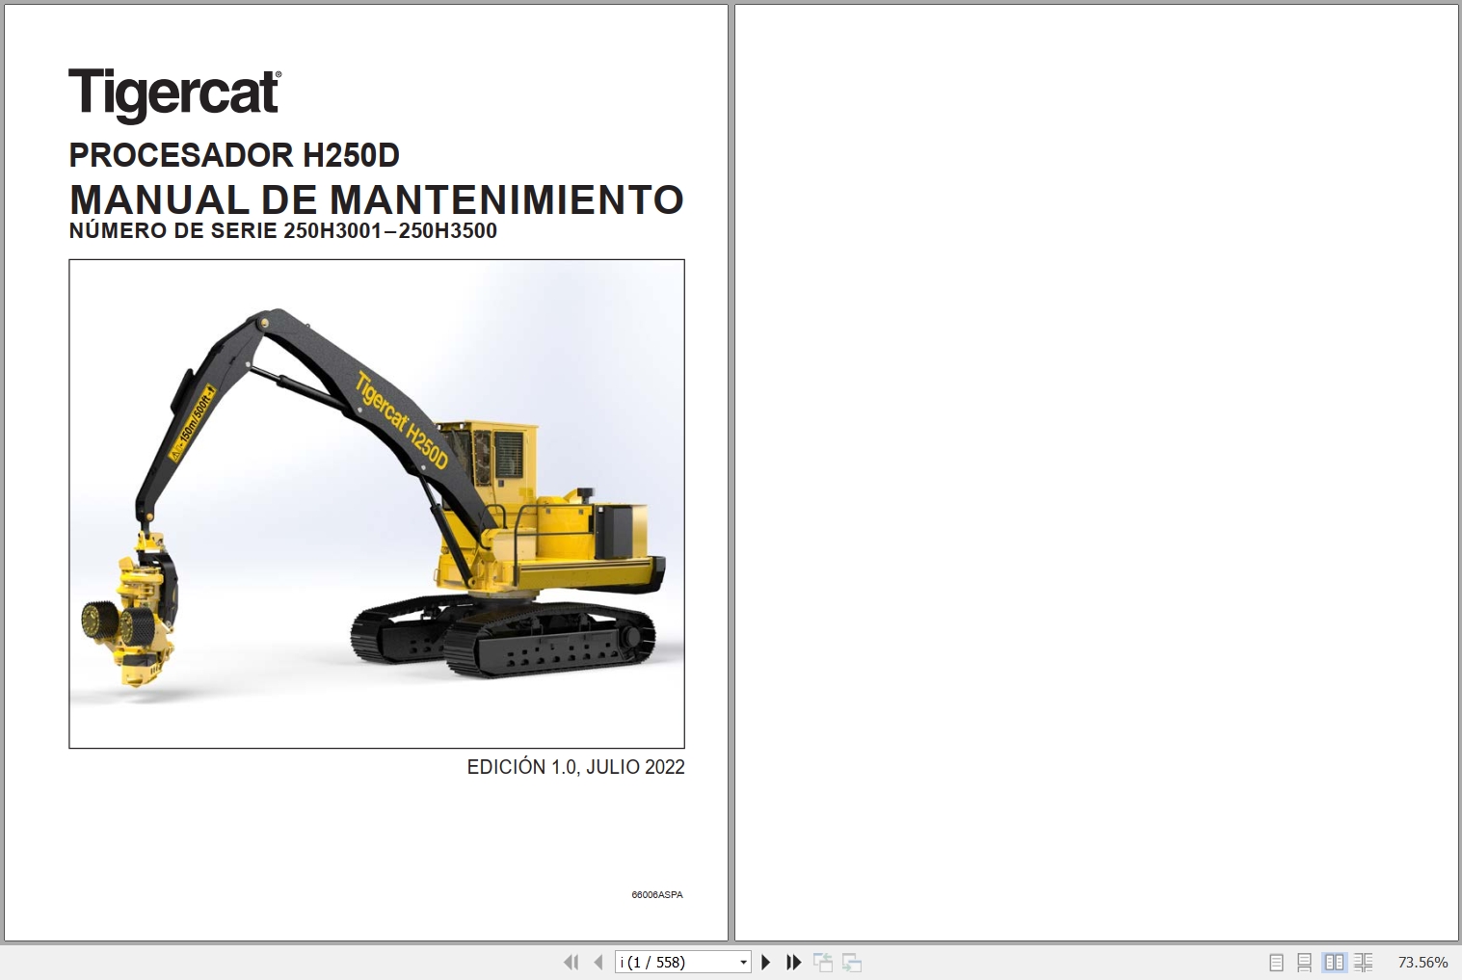Click the EDICIÓN 1.0, JULIO 2022 text
The height and width of the screenshot is (980, 1462).
574,767
